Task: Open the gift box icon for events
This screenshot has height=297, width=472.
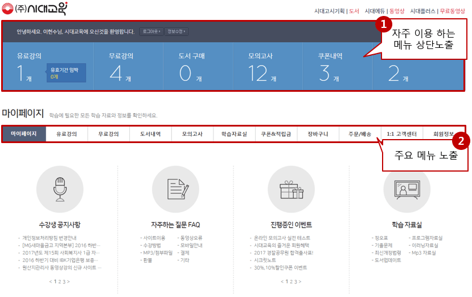Action: 291,189
